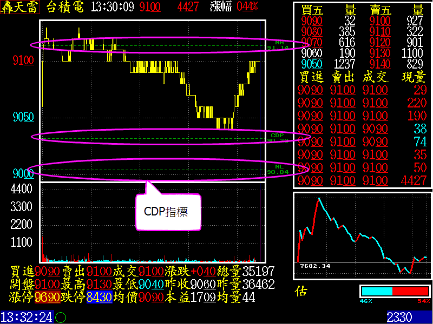
Task: Click the 估 estimate label
Action: click(301, 292)
